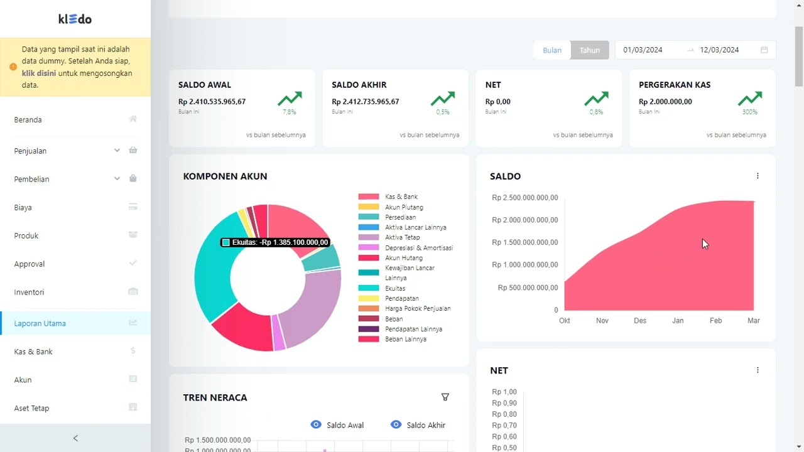Open the Saldo chart three-dot menu
The image size is (804, 452).
pos(758,176)
